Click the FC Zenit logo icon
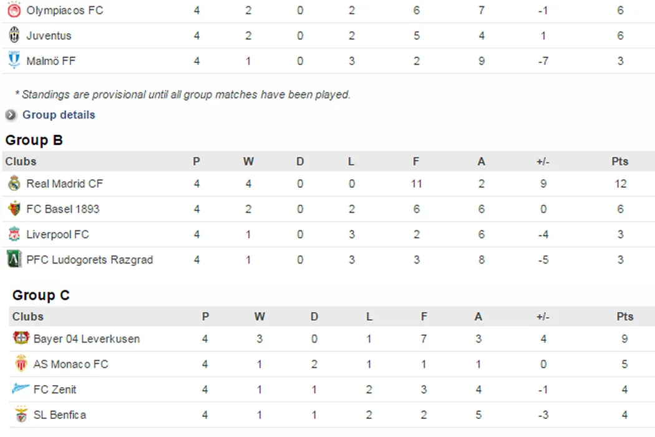 click(x=21, y=389)
